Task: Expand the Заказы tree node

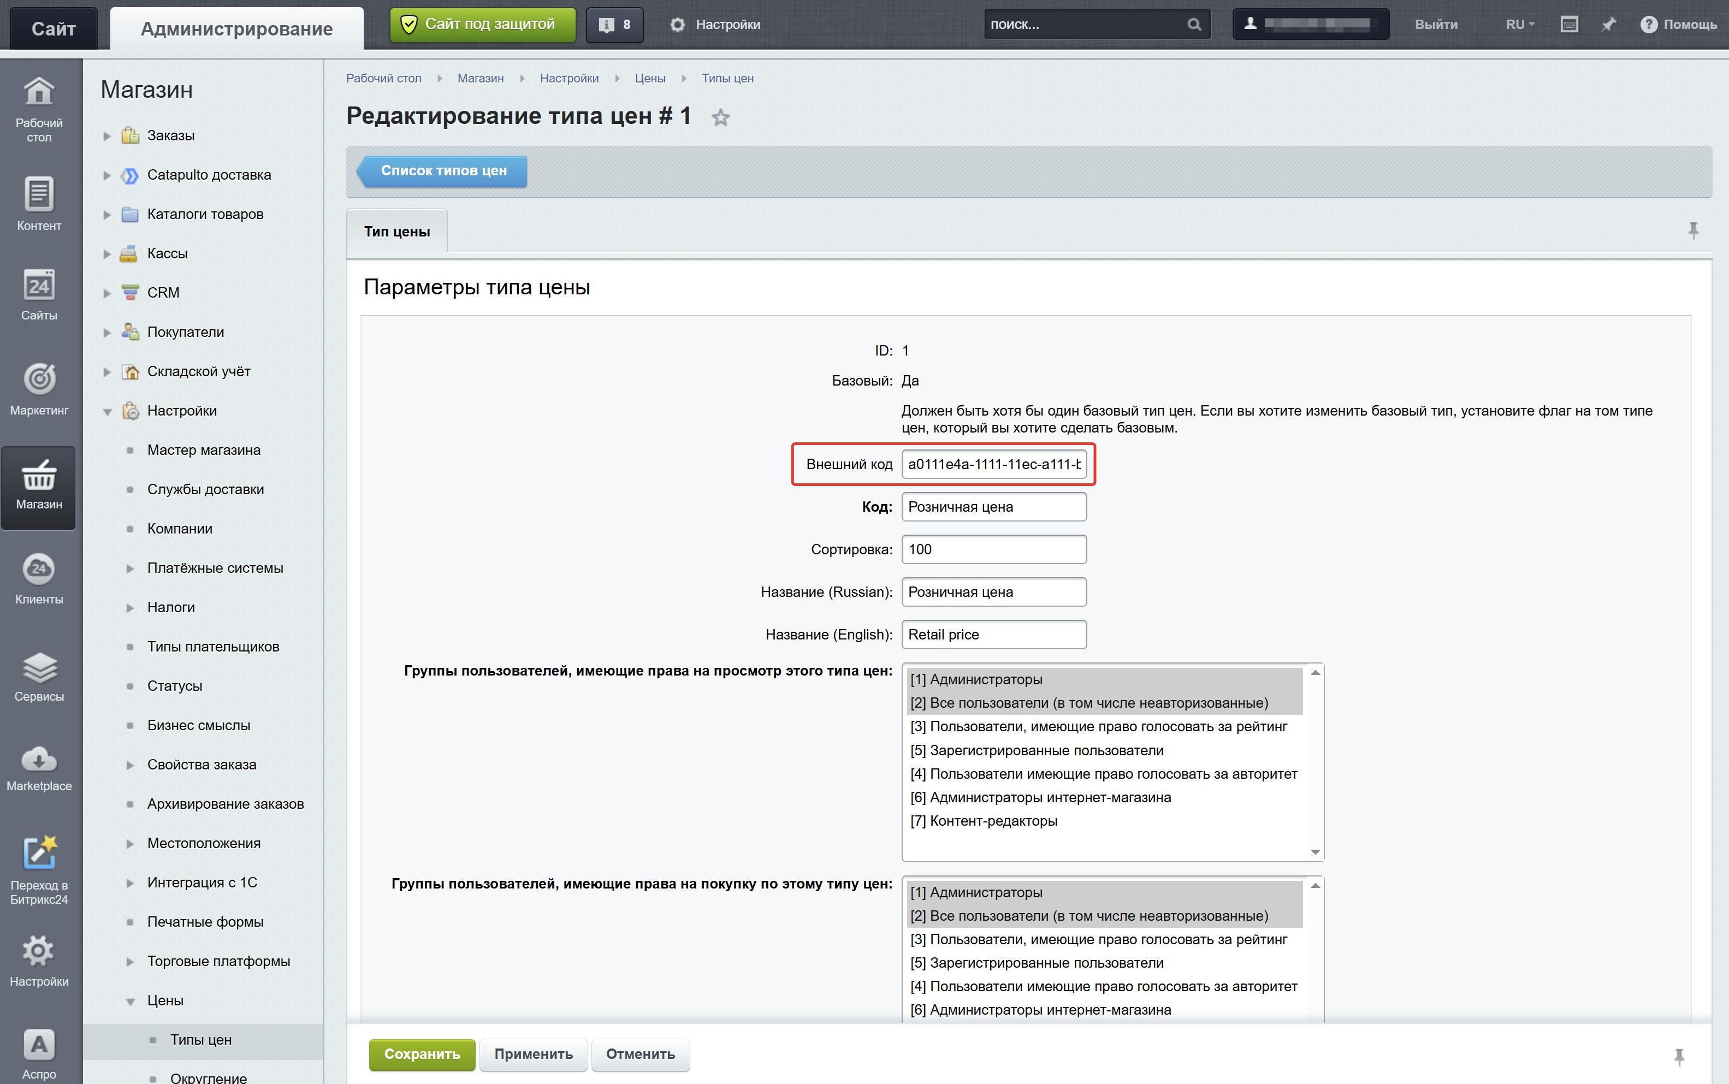Action: pyautogui.click(x=107, y=135)
